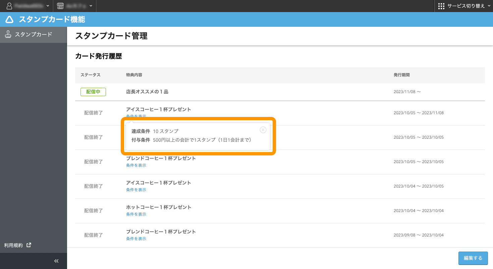Expand the user account dropdown arrow
The image size is (493, 269).
coord(48,6)
